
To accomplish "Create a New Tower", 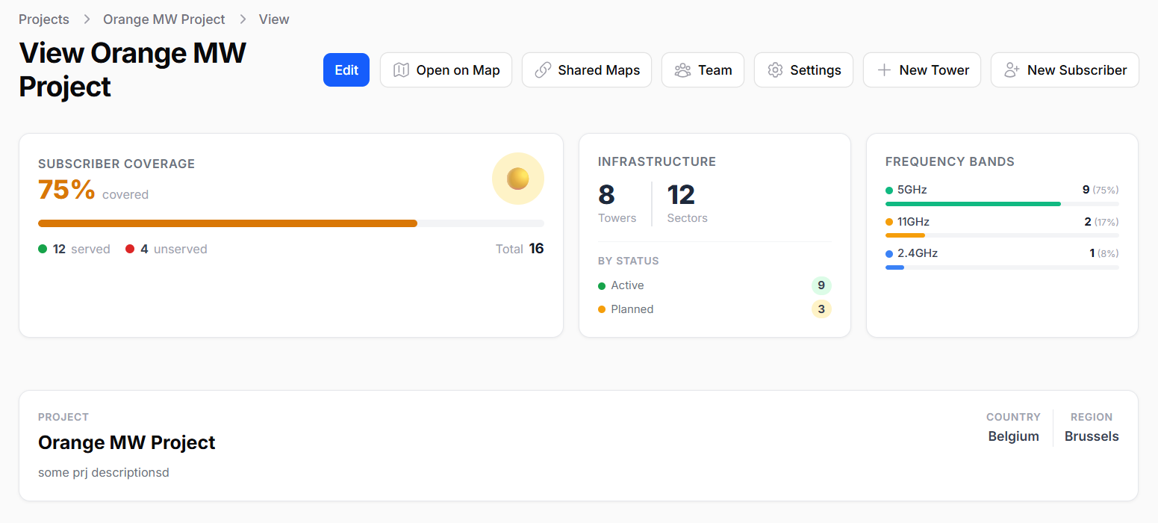I will 922,70.
